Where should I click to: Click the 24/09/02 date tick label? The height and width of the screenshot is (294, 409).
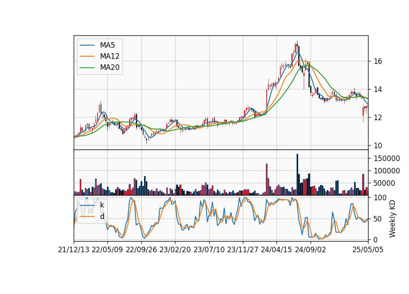tap(311, 250)
